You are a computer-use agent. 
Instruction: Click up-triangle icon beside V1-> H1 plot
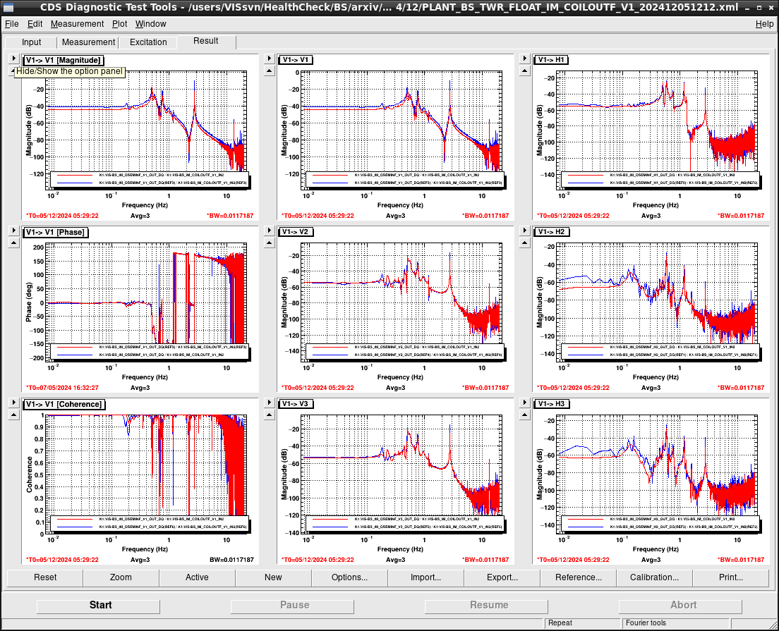[x=525, y=71]
